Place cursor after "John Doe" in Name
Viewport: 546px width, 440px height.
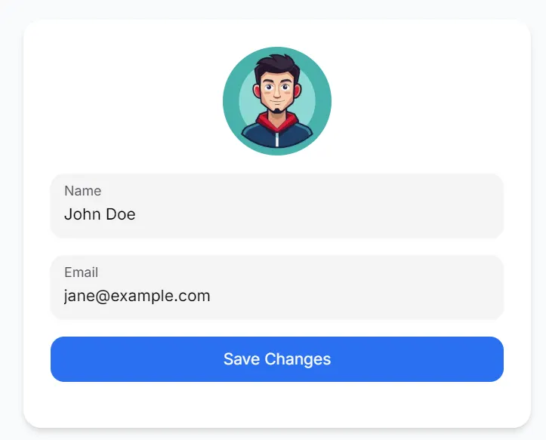137,214
